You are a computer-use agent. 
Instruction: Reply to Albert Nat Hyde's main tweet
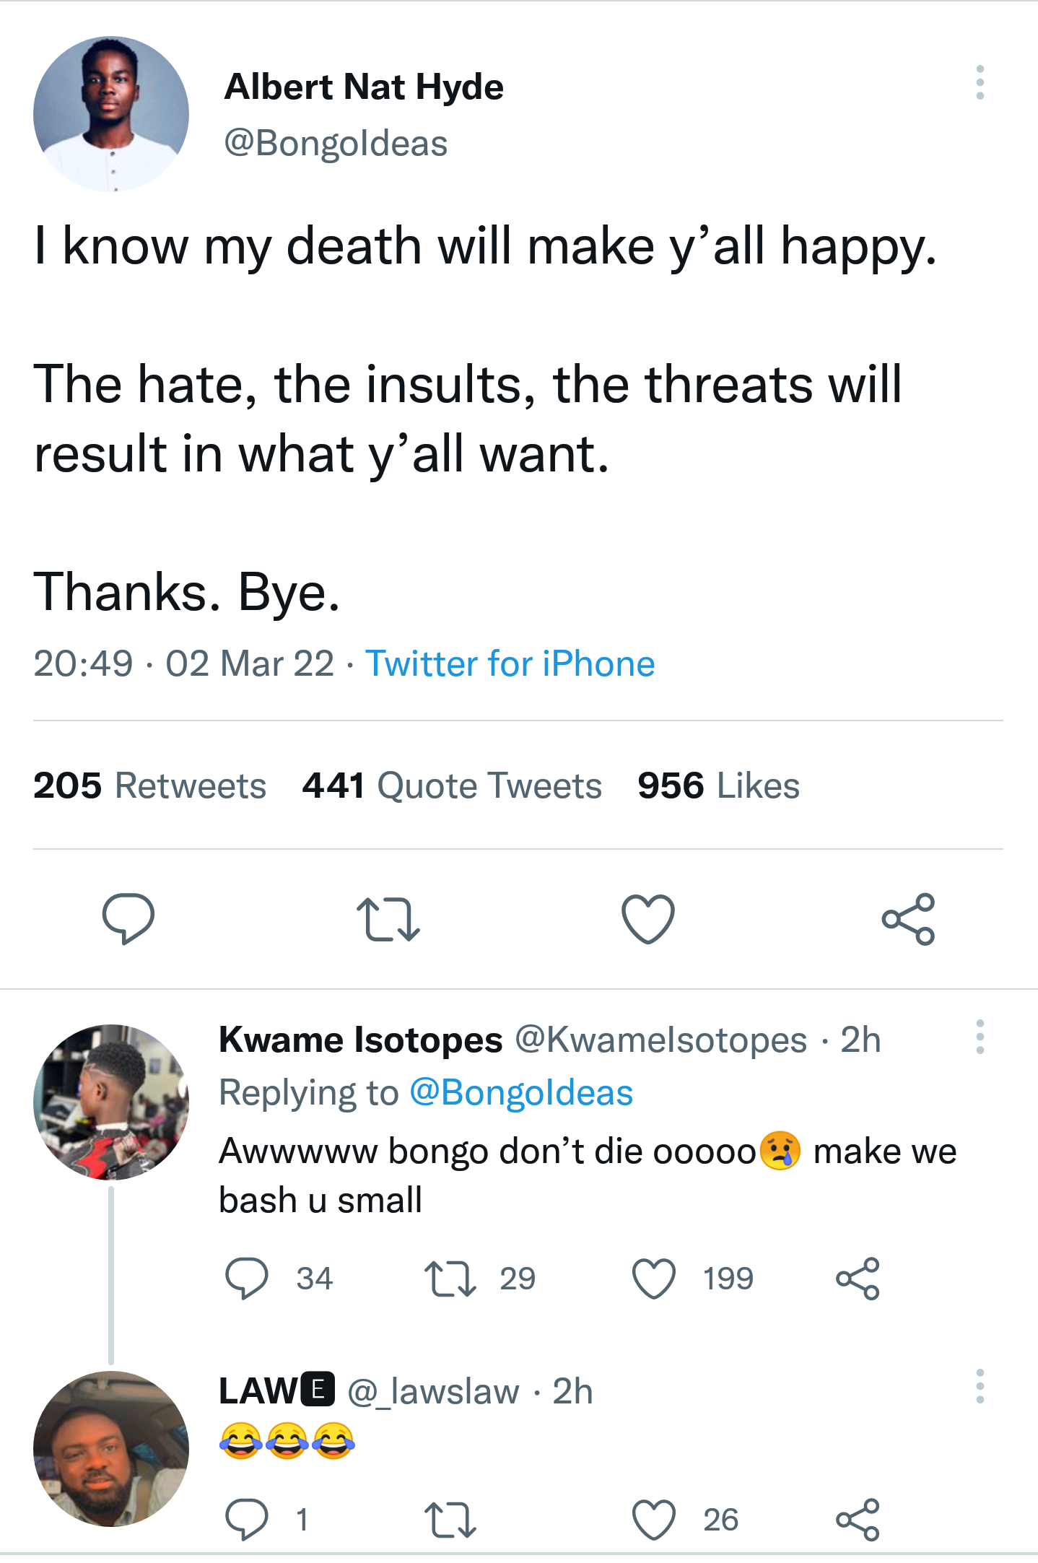click(x=128, y=918)
